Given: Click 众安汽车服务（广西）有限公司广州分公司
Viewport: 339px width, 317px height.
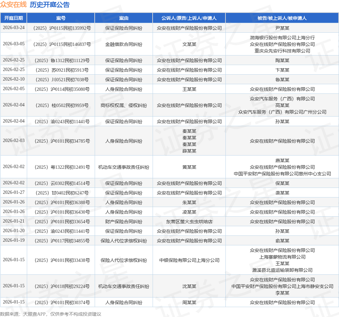Looking at the screenshot, I should [x=282, y=112].
